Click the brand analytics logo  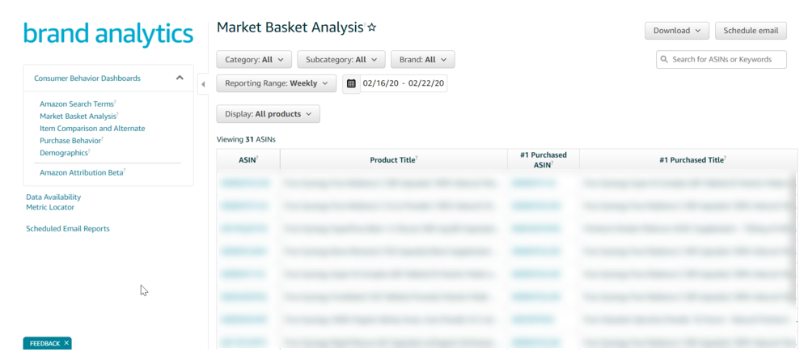pyautogui.click(x=108, y=34)
